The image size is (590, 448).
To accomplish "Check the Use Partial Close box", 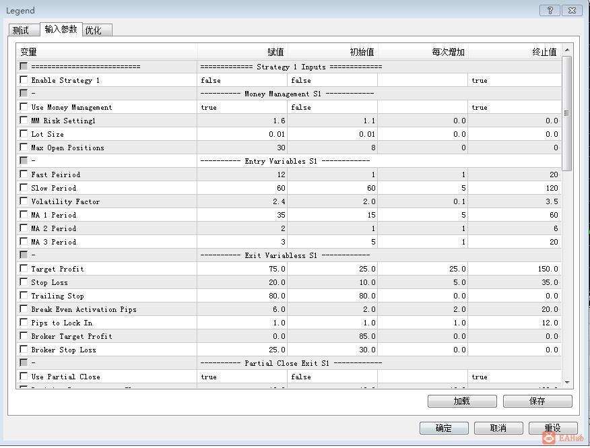I will coord(24,376).
